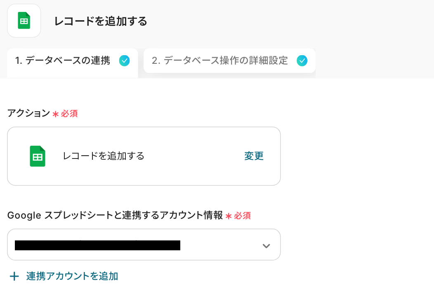Click the Google Sheets icon in the action card
This screenshot has height=289, width=434.
coord(38,156)
